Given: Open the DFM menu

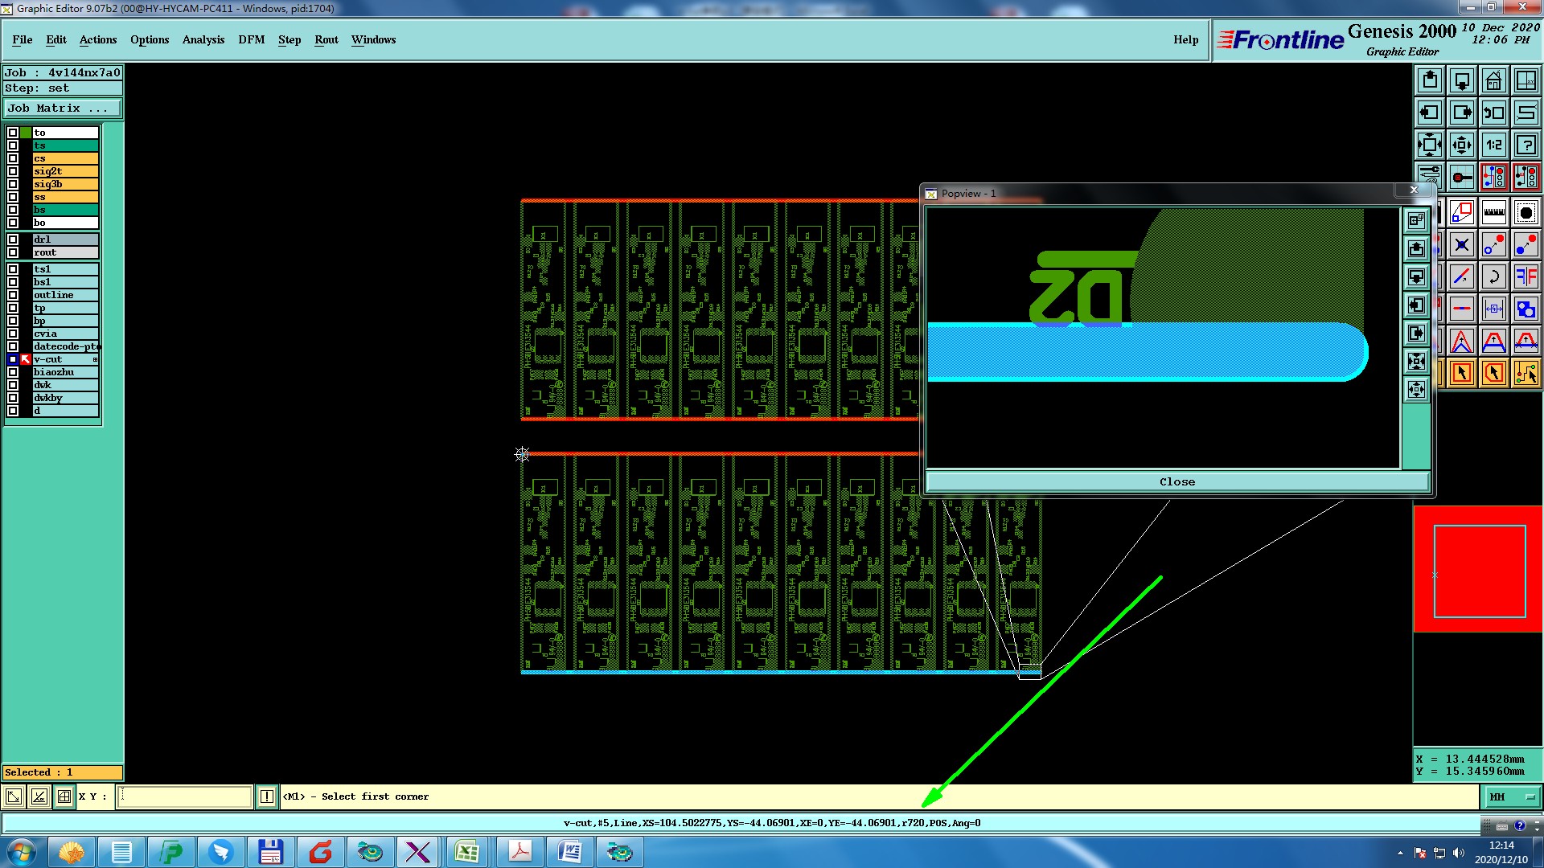Looking at the screenshot, I should (251, 39).
